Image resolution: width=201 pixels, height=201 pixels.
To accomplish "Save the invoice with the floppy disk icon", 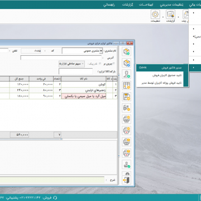I will pos(127,97).
